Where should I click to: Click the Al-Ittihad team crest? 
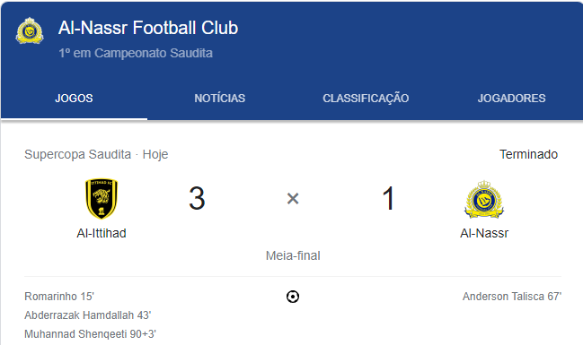point(102,199)
